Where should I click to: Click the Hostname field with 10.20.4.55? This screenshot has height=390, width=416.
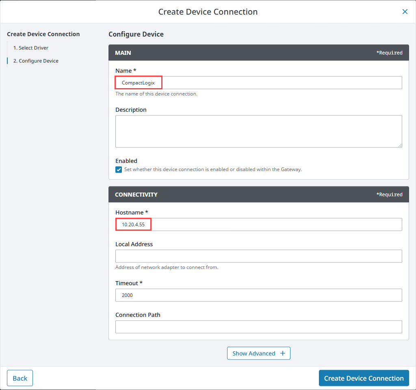258,224
